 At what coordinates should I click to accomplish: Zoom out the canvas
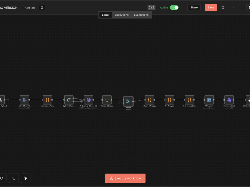pyautogui.click(x=2, y=178)
